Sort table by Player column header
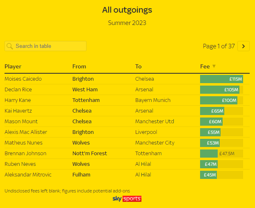Screen dimensions: 255x208 click(13, 66)
